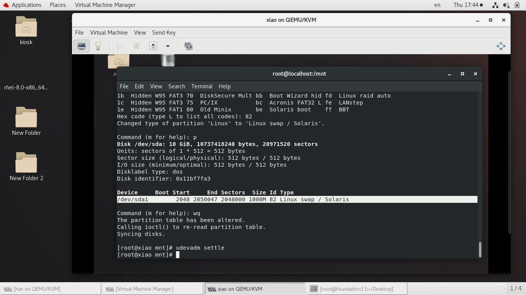The image size is (526, 295).
Task: Click the power icon in top bar
Action: tap(518, 5)
